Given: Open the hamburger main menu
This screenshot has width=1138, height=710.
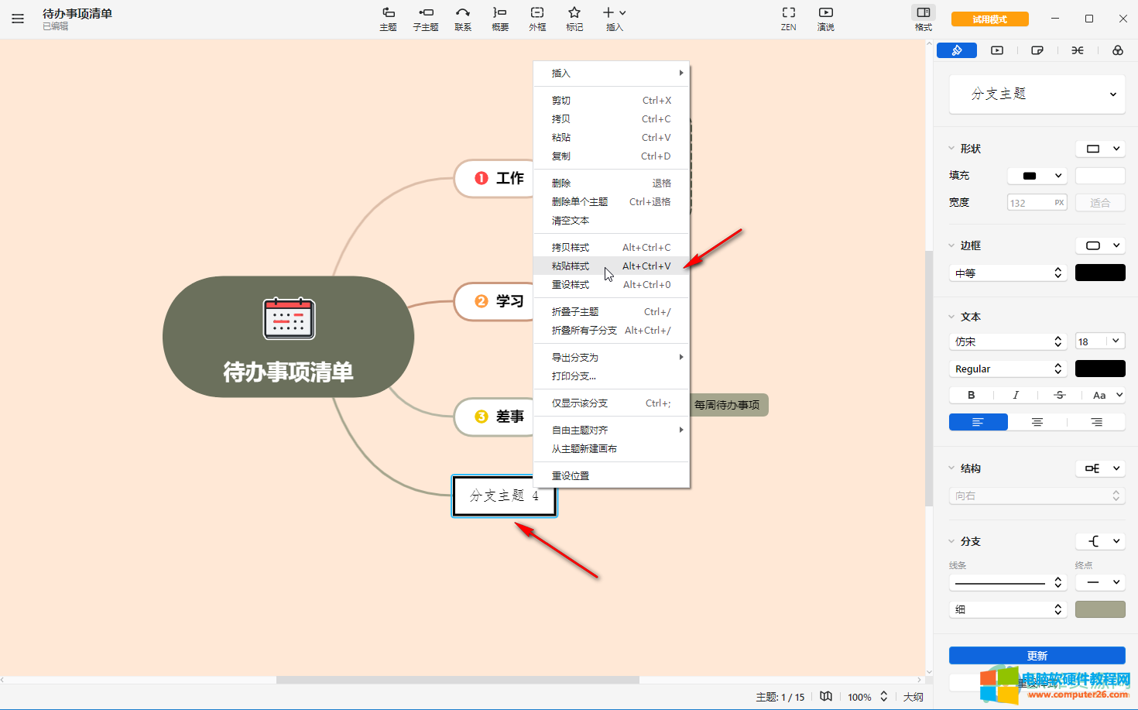Looking at the screenshot, I should click(x=18, y=19).
